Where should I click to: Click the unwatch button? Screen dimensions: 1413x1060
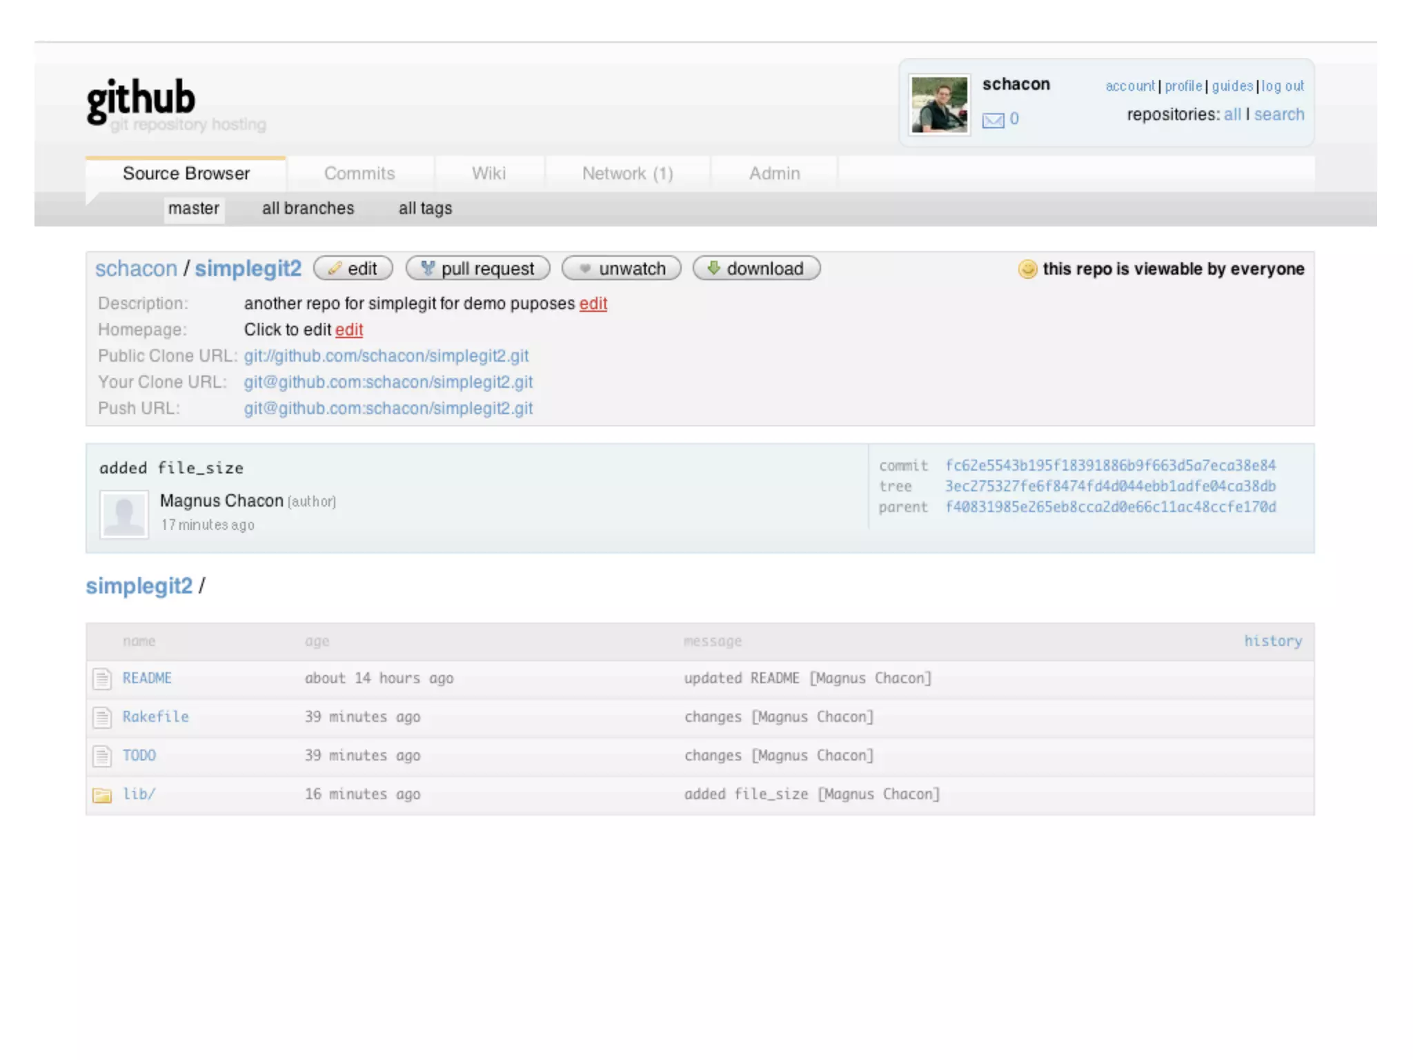tap(622, 268)
